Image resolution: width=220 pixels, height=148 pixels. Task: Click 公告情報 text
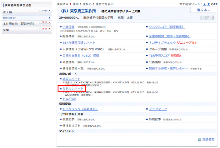155,62
